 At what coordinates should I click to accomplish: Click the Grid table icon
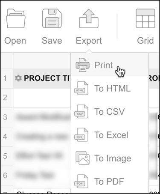(x=145, y=18)
